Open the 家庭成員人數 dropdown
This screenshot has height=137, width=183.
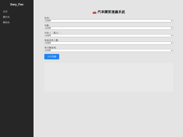[108, 43]
